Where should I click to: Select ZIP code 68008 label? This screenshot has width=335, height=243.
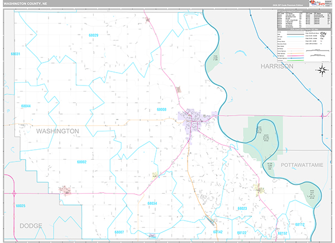[161, 109]
